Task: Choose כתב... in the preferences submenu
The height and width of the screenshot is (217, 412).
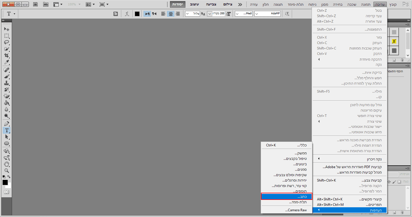Action: 287,197
